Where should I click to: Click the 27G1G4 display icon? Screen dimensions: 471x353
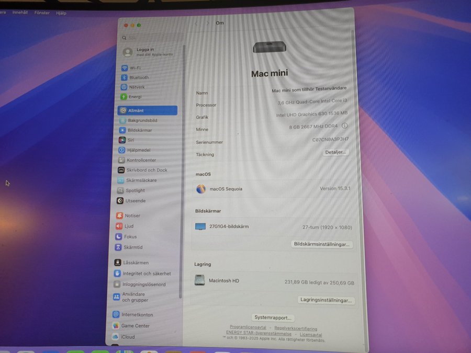(x=200, y=226)
